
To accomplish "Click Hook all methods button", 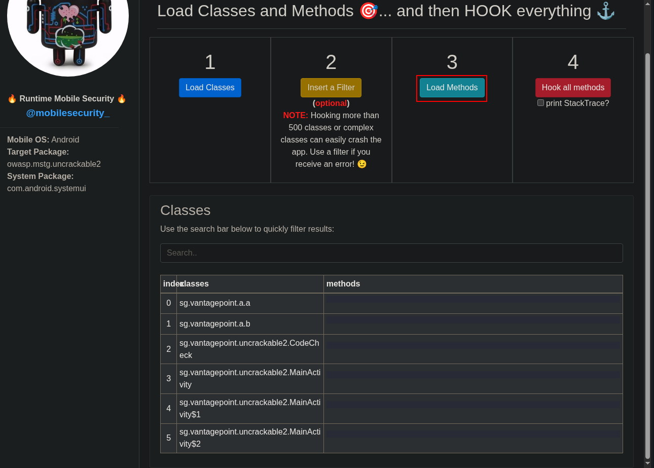I will pos(573,88).
